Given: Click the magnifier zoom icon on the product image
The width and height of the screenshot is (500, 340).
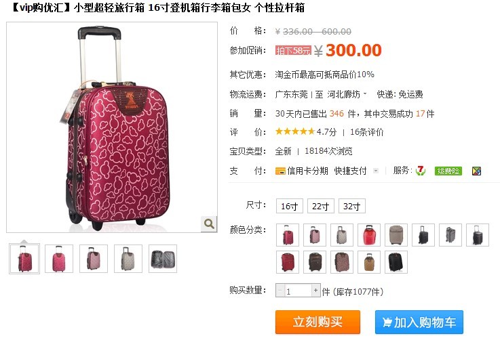Looking at the screenshot, I should [x=209, y=224].
